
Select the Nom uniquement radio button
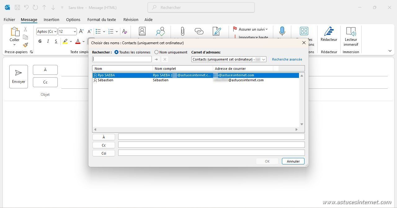click(x=156, y=52)
